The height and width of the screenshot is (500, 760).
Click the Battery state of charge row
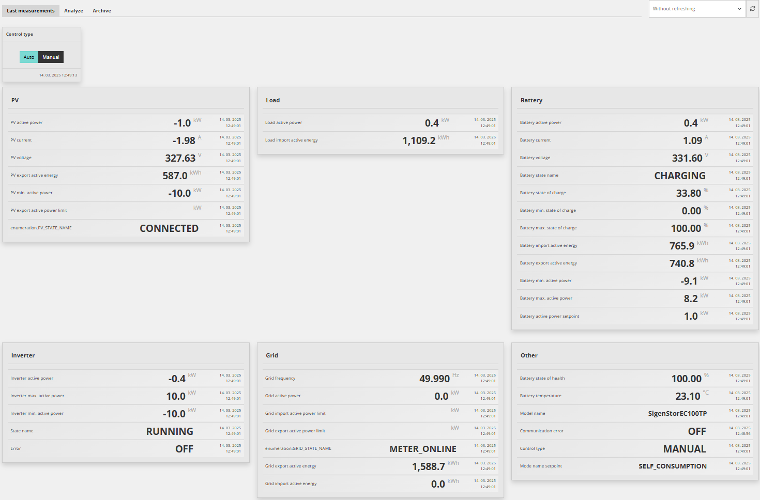(635, 193)
